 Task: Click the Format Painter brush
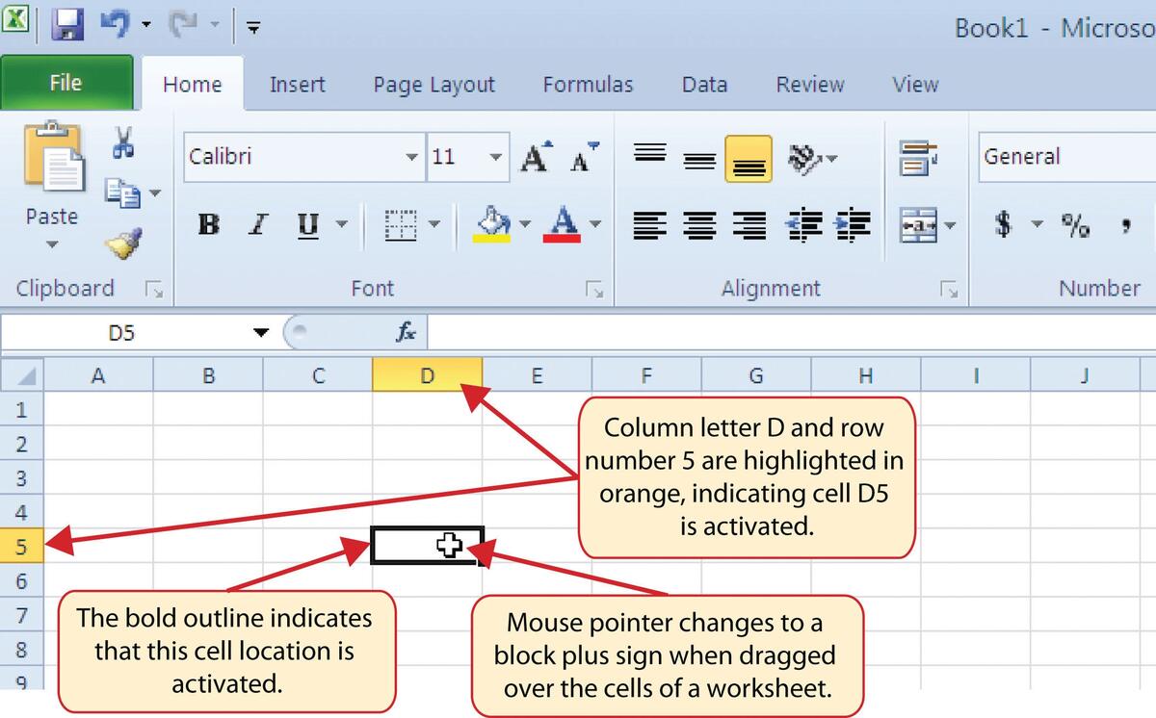coord(123,244)
